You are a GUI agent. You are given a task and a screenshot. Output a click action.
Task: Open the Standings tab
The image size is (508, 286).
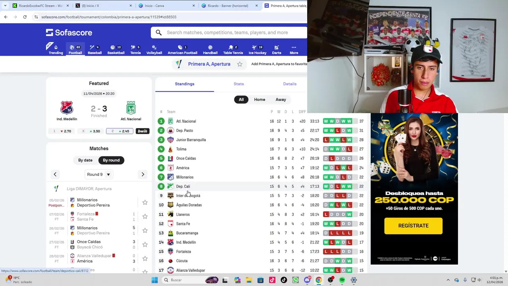pos(185,84)
